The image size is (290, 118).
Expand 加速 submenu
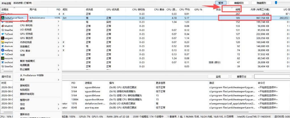click(37, 55)
